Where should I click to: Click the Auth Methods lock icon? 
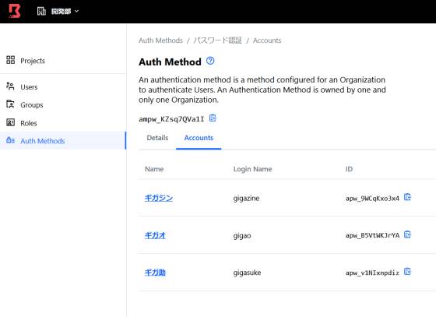click(11, 140)
